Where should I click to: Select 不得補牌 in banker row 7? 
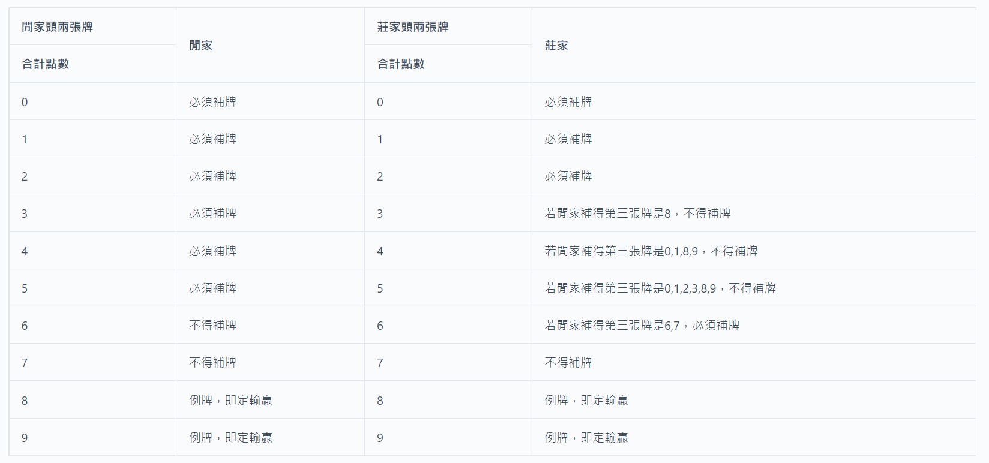point(568,363)
